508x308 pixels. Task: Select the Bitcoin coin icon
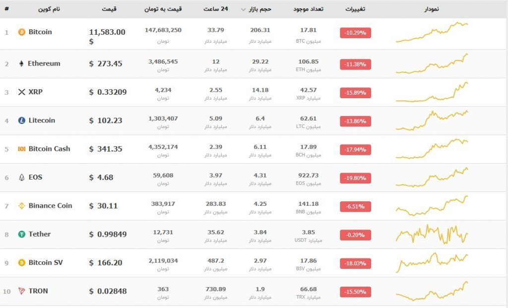click(21, 32)
